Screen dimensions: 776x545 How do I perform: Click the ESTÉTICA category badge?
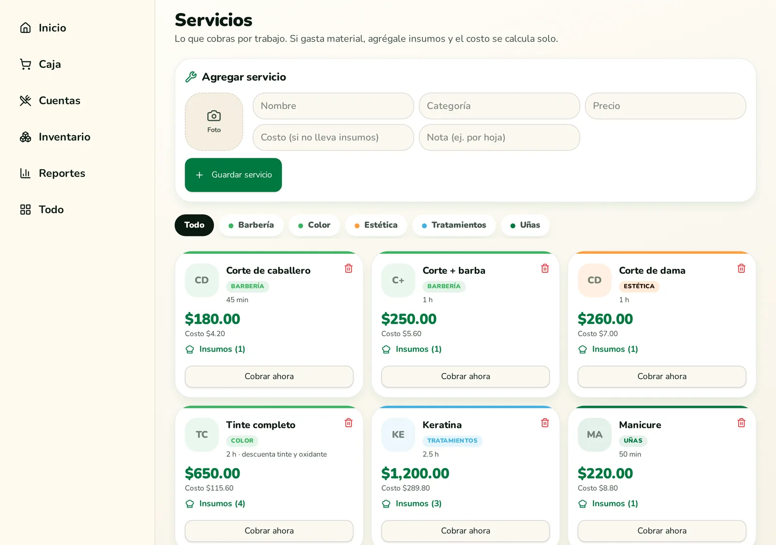point(639,286)
